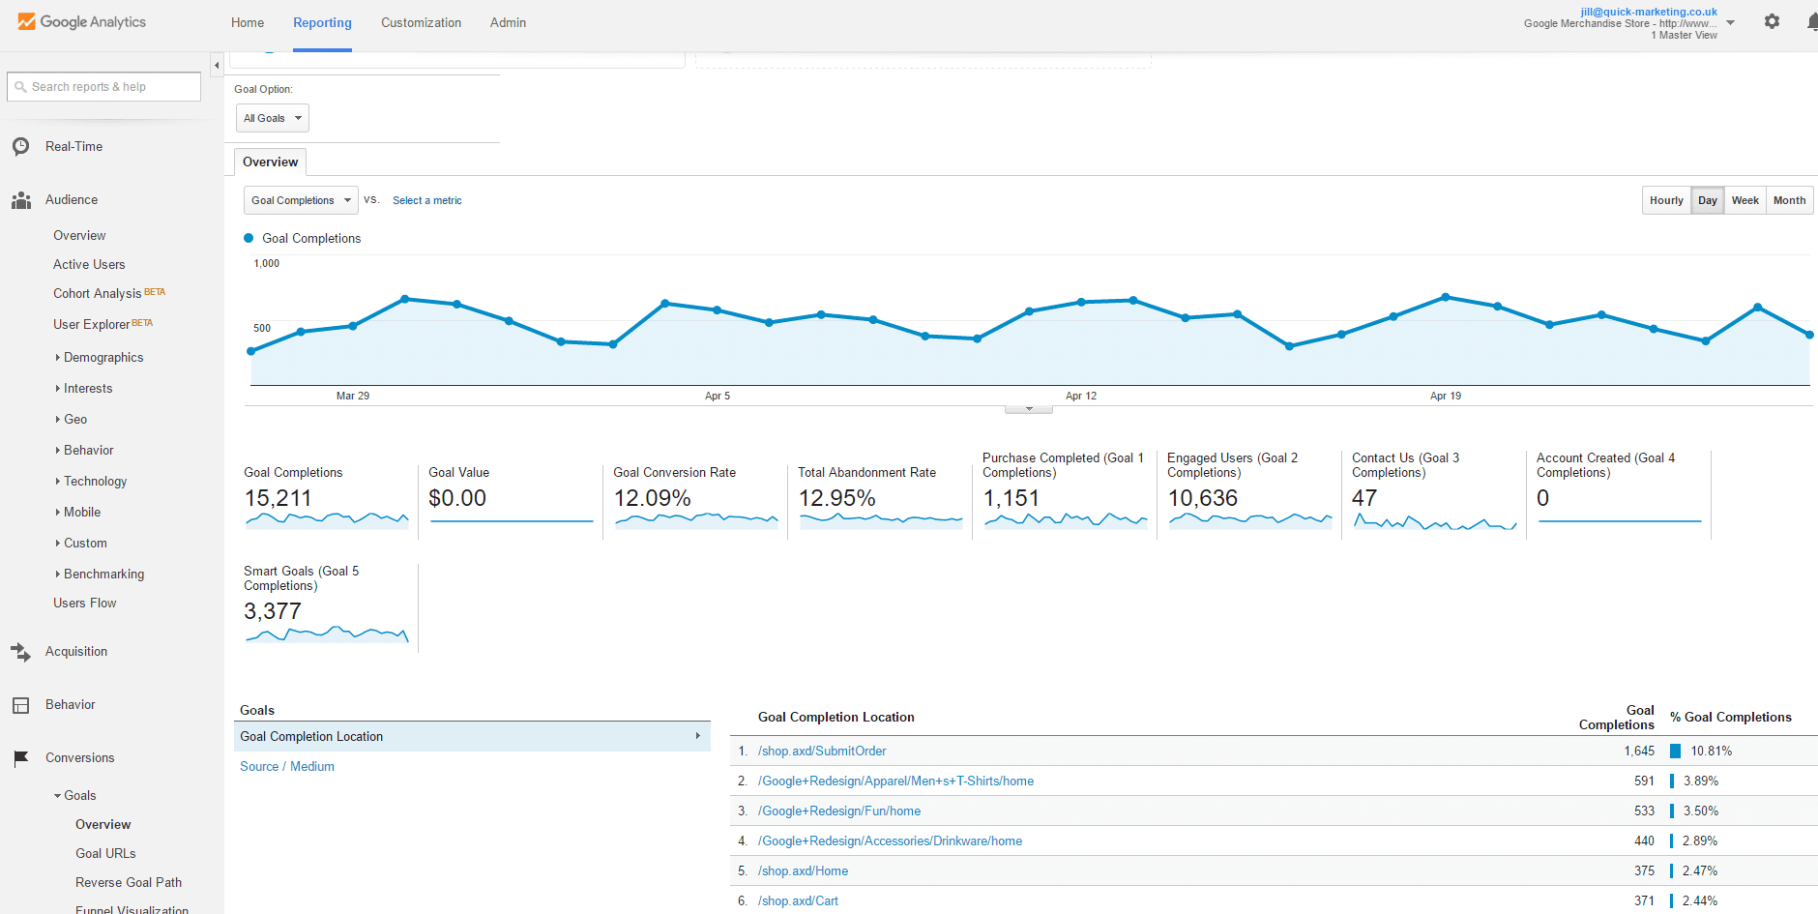Image resolution: width=1818 pixels, height=914 pixels.
Task: Expand the Demographics section
Action: [x=103, y=357]
